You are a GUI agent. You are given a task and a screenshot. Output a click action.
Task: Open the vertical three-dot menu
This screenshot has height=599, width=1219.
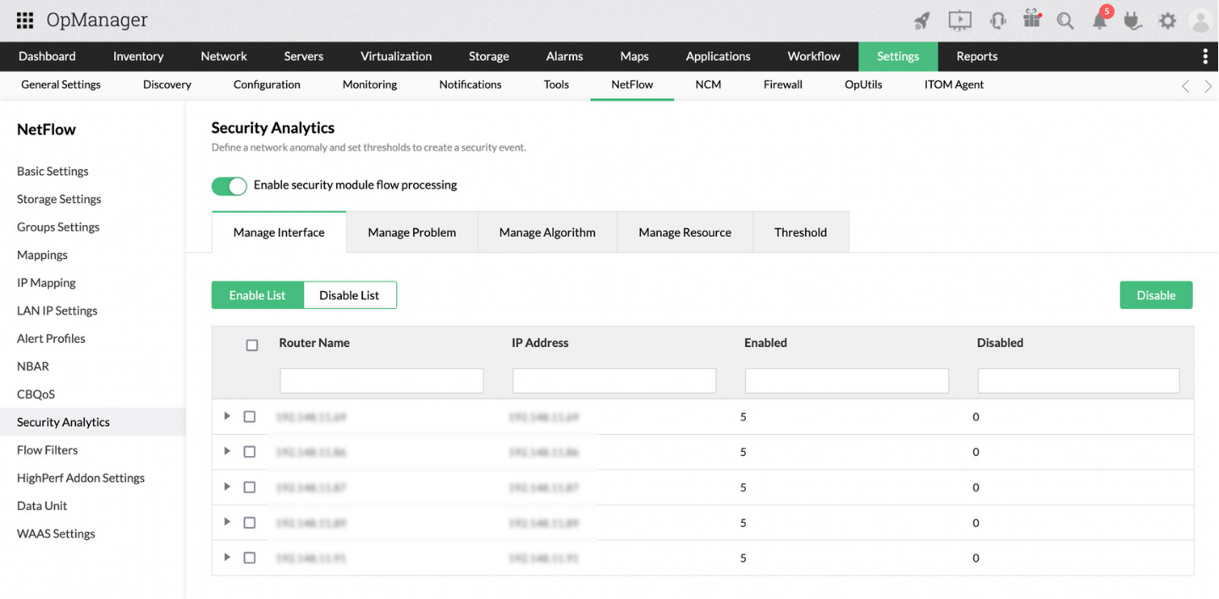pyautogui.click(x=1205, y=56)
